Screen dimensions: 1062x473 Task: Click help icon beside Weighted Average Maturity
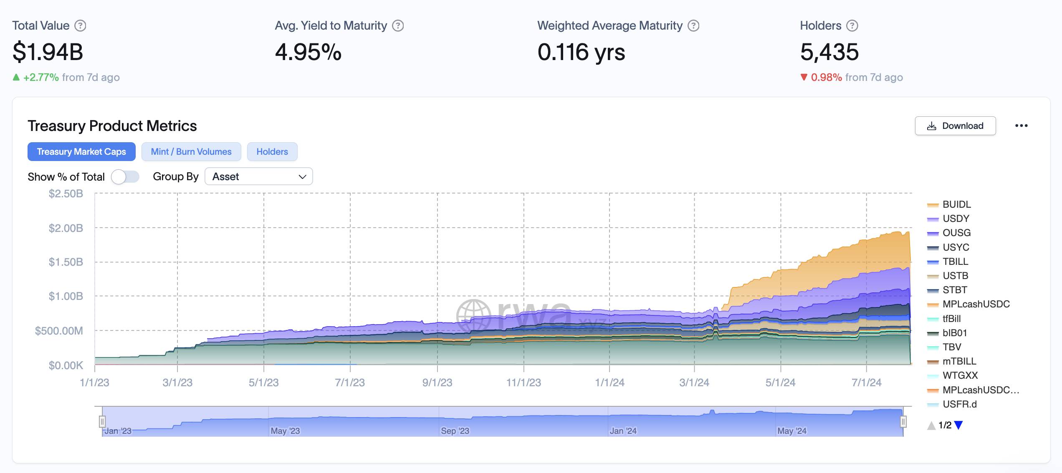[693, 26]
